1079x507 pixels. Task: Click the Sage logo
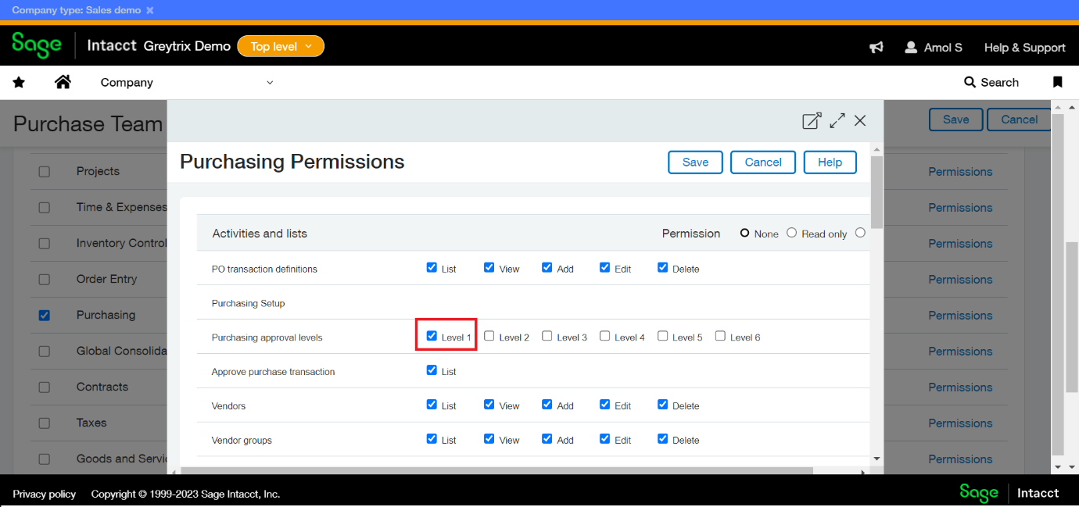[x=37, y=46]
